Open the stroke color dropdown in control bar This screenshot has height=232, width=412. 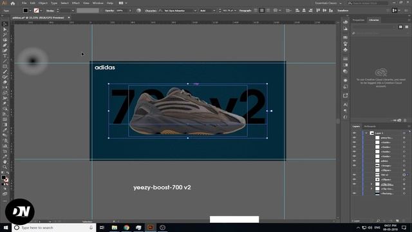41,10
